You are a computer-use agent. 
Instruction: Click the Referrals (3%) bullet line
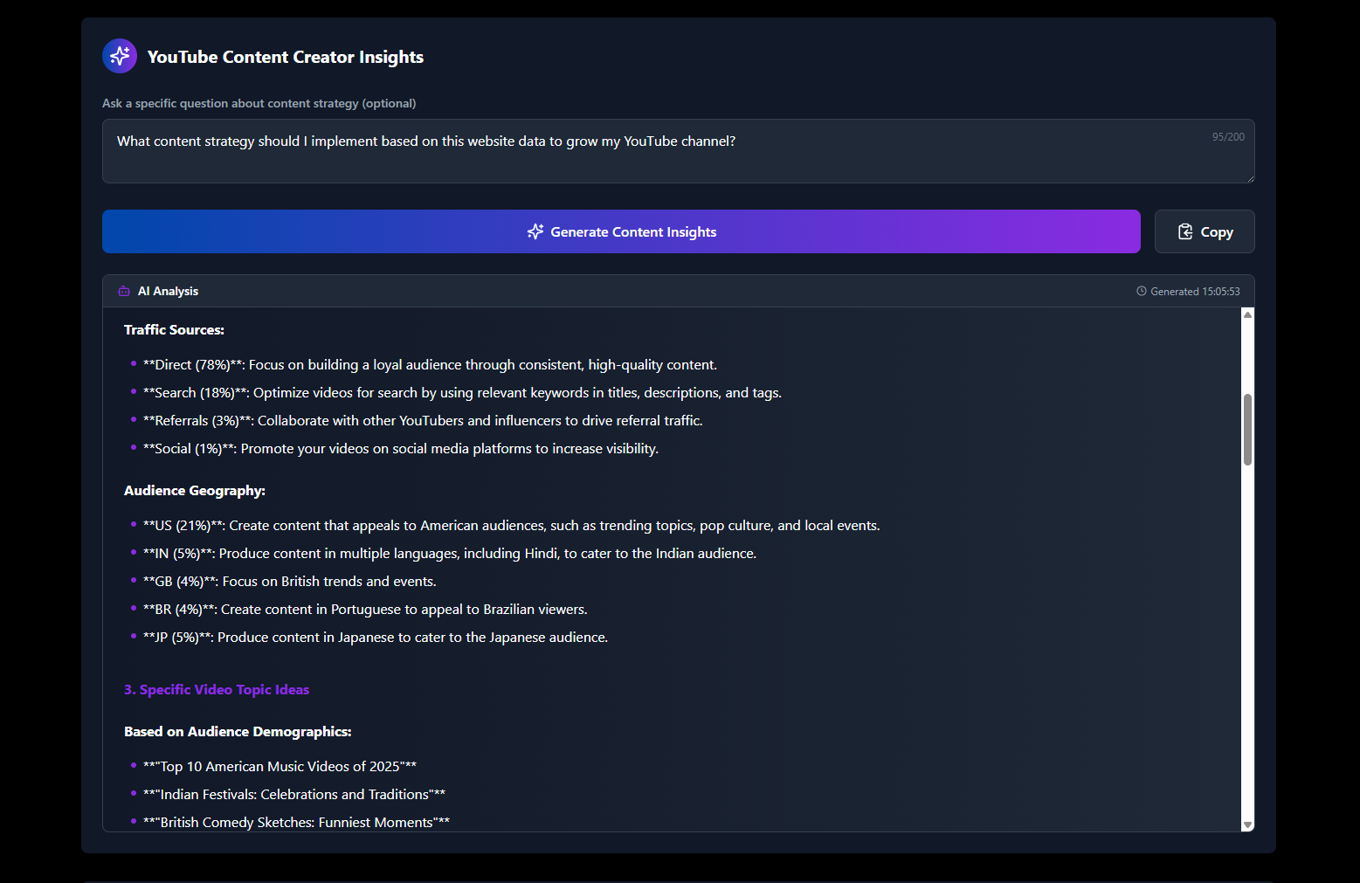423,421
